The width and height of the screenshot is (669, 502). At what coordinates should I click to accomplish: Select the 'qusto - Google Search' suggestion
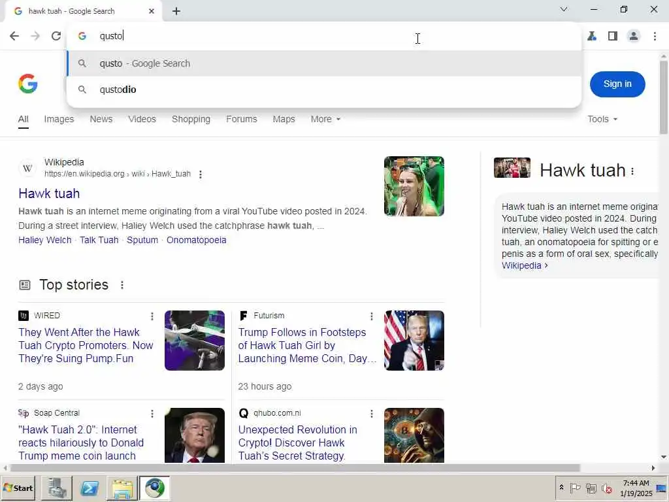pyautogui.click(x=324, y=63)
